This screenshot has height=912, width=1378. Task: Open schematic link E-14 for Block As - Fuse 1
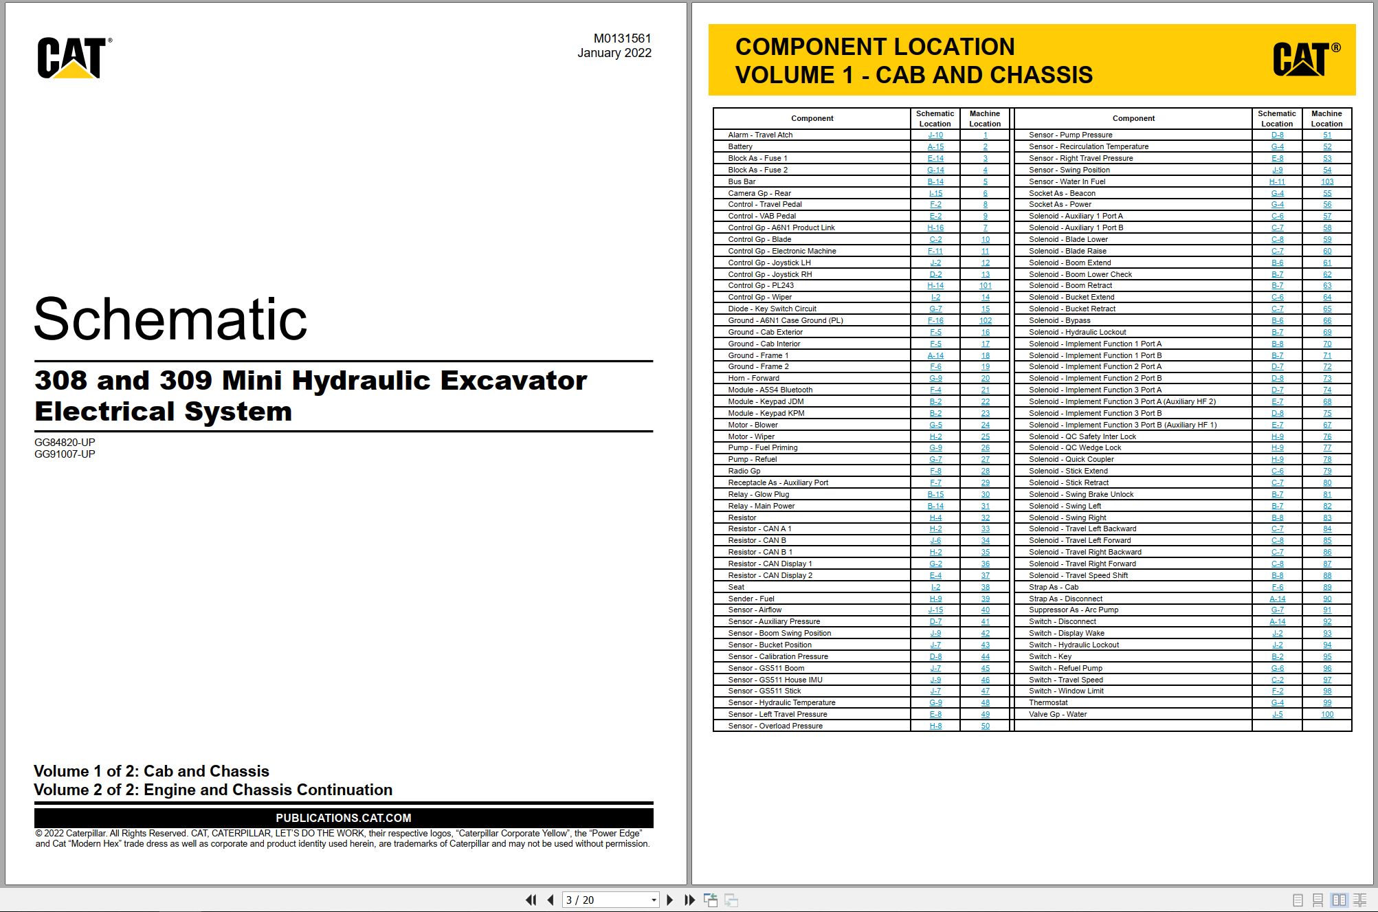click(935, 158)
